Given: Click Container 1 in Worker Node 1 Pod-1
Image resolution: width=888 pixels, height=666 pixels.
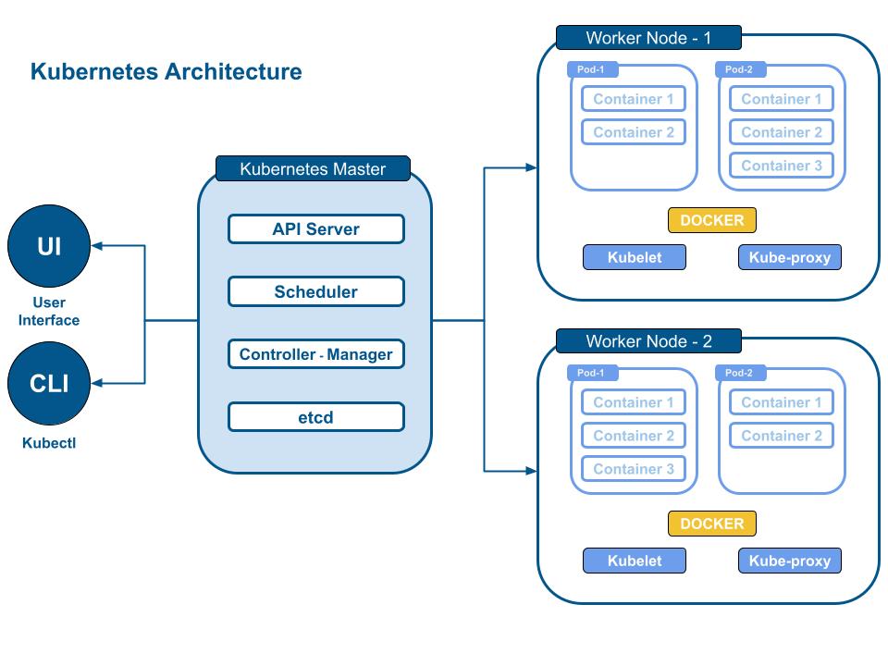Looking at the screenshot, I should tap(633, 99).
